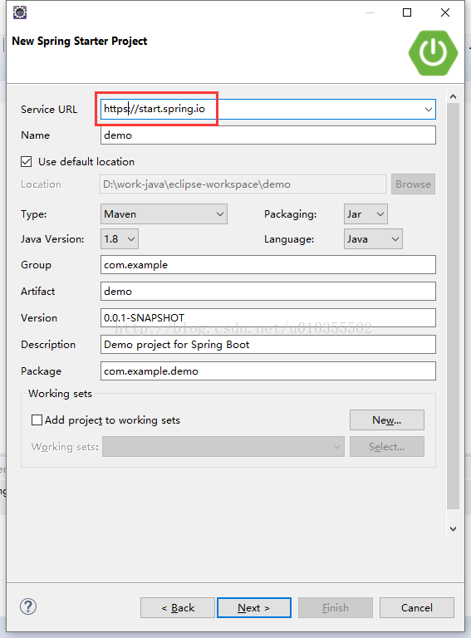Click the < Back button

pyautogui.click(x=178, y=607)
